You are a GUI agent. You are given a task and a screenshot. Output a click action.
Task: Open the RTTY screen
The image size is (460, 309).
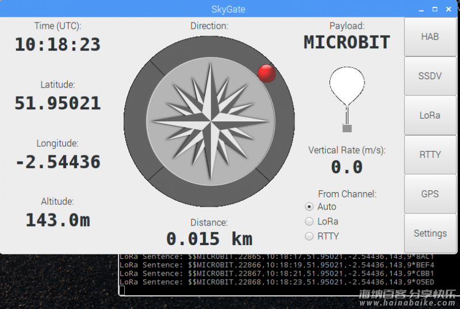(x=430, y=155)
